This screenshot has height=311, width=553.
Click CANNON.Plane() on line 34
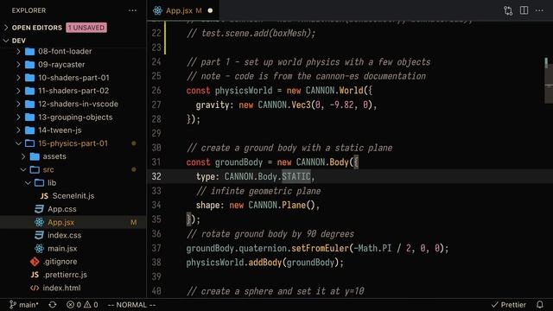pyautogui.click(x=282, y=205)
